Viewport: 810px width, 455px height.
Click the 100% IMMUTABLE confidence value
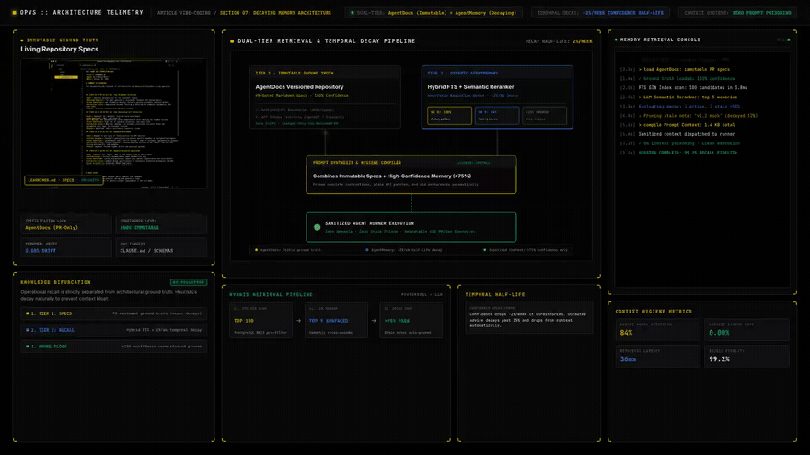140,228
